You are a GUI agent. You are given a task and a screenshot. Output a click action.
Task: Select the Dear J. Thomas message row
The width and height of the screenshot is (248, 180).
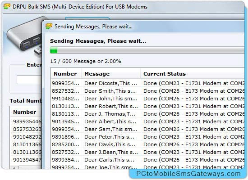coord(147,114)
